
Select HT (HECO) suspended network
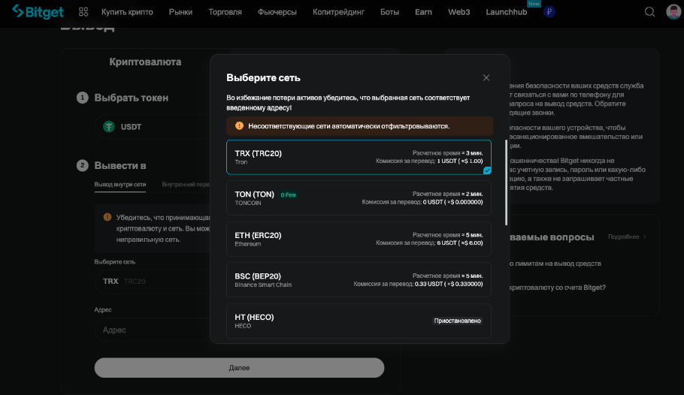click(x=359, y=321)
